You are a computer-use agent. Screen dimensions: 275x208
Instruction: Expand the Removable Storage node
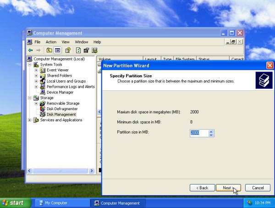36,103
